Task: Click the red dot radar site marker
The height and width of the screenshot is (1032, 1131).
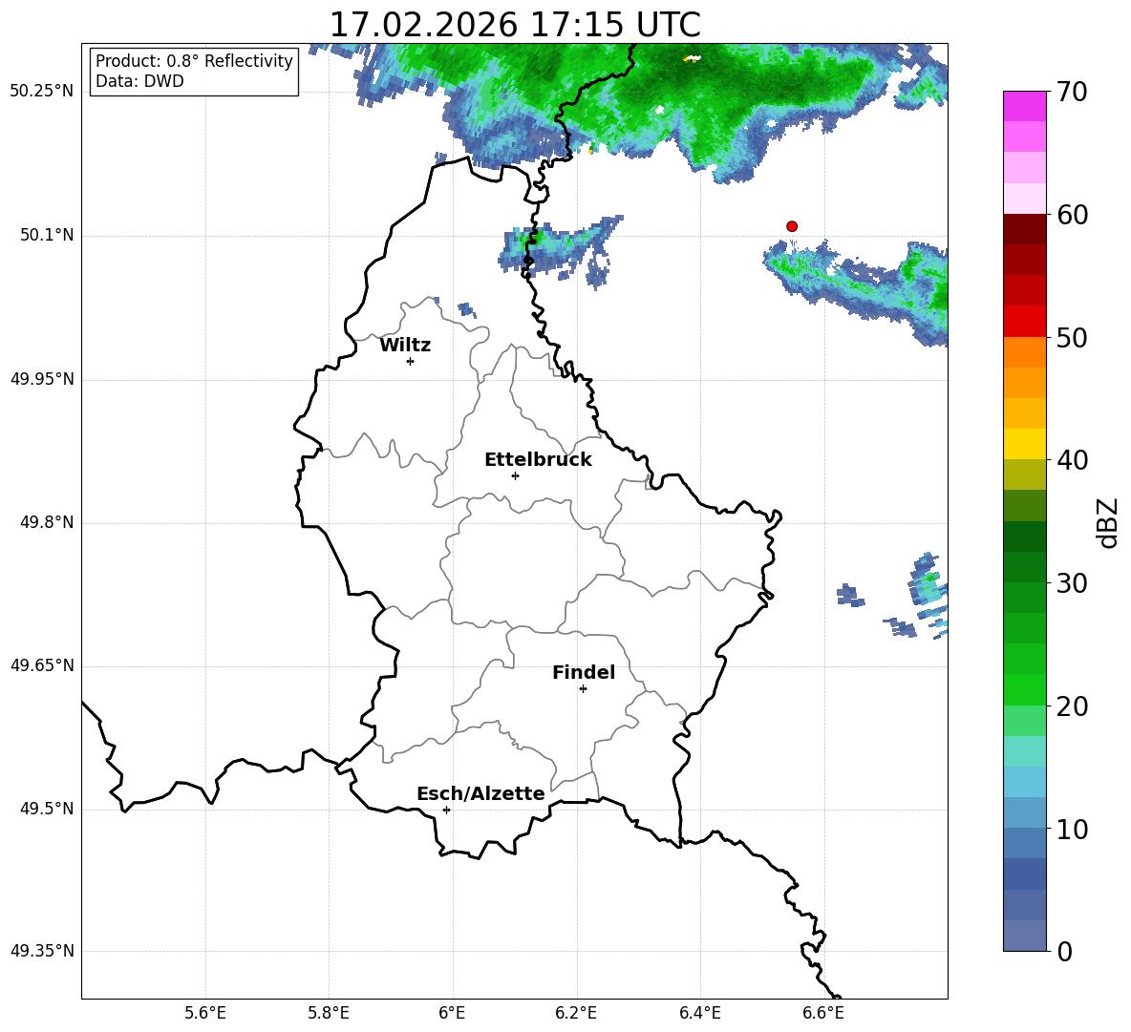Action: click(x=791, y=226)
